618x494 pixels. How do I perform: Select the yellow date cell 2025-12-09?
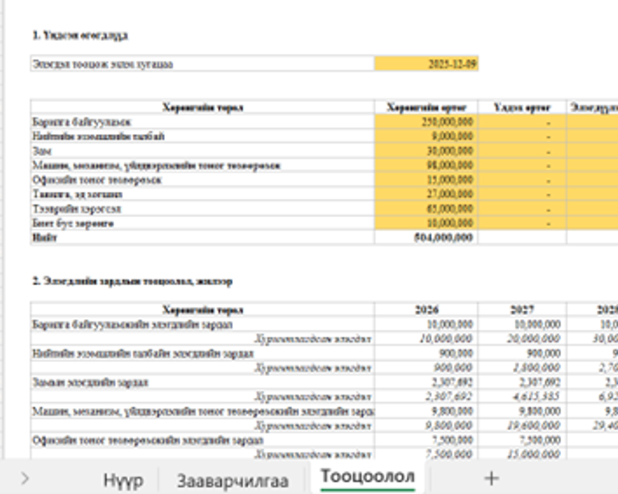tap(426, 64)
